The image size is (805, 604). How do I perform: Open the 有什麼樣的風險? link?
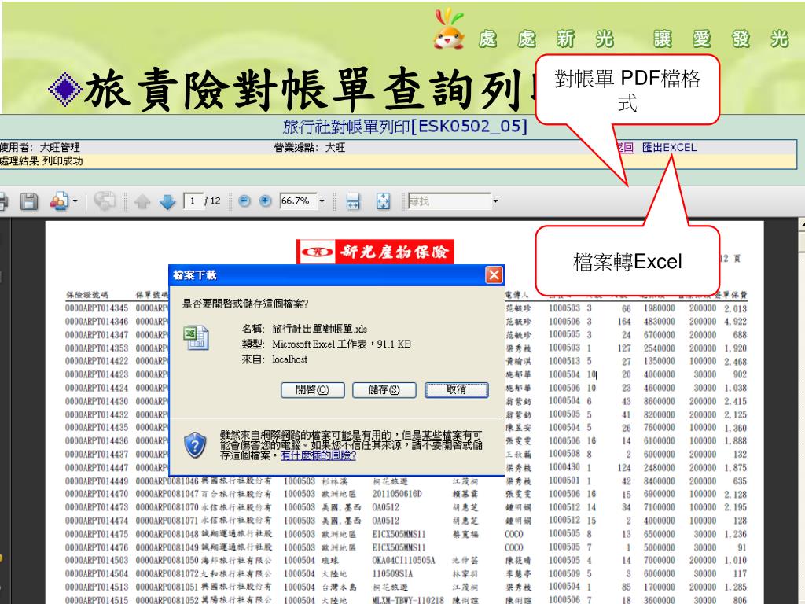tap(318, 455)
